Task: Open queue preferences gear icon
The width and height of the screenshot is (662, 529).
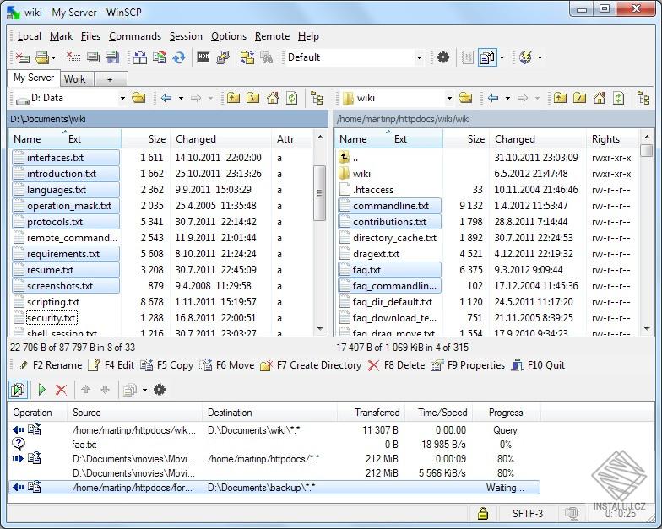Action: tap(159, 390)
